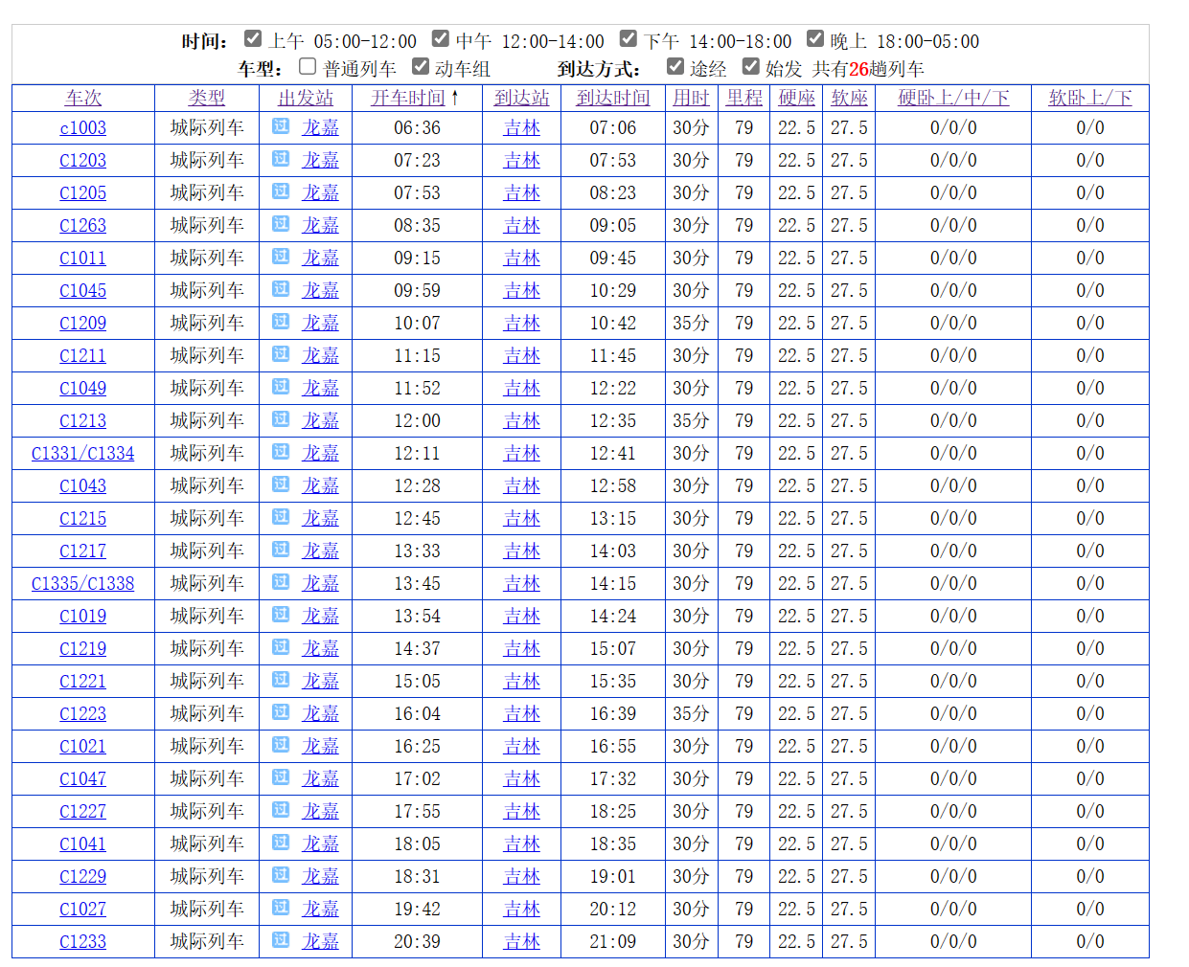
Task: Click the 车次 column header
Action: pos(83,98)
